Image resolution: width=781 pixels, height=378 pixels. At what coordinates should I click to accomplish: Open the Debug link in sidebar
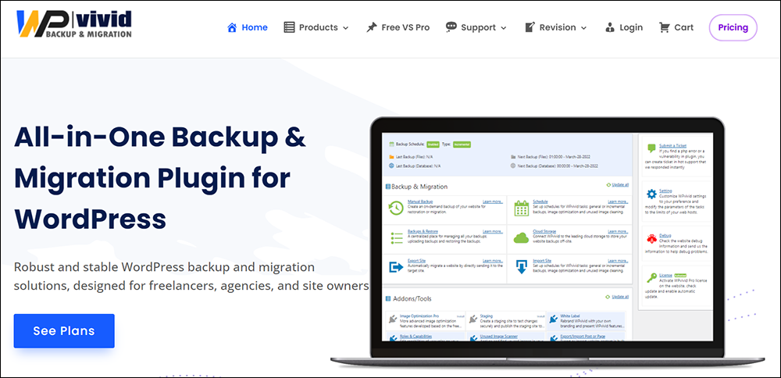point(665,235)
